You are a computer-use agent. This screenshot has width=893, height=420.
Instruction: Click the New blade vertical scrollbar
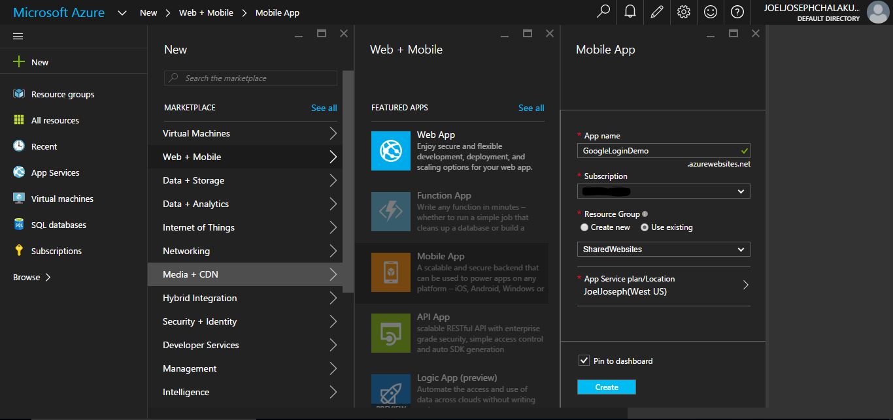point(348,182)
